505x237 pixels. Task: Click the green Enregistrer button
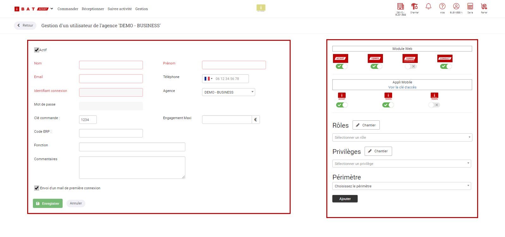click(48, 204)
